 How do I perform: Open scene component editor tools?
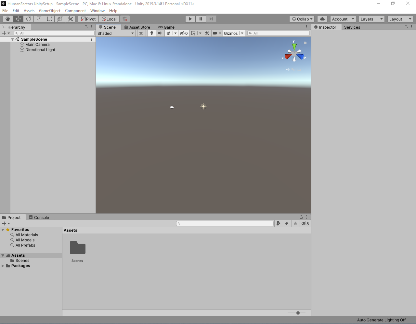click(207, 33)
